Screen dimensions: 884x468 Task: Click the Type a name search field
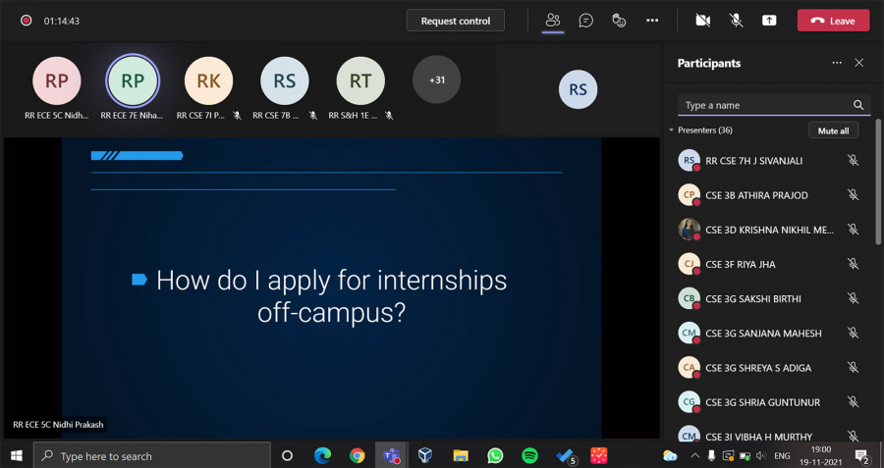[764, 105]
